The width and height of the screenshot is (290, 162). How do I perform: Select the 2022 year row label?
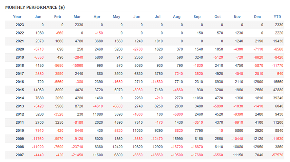(x=20, y=33)
